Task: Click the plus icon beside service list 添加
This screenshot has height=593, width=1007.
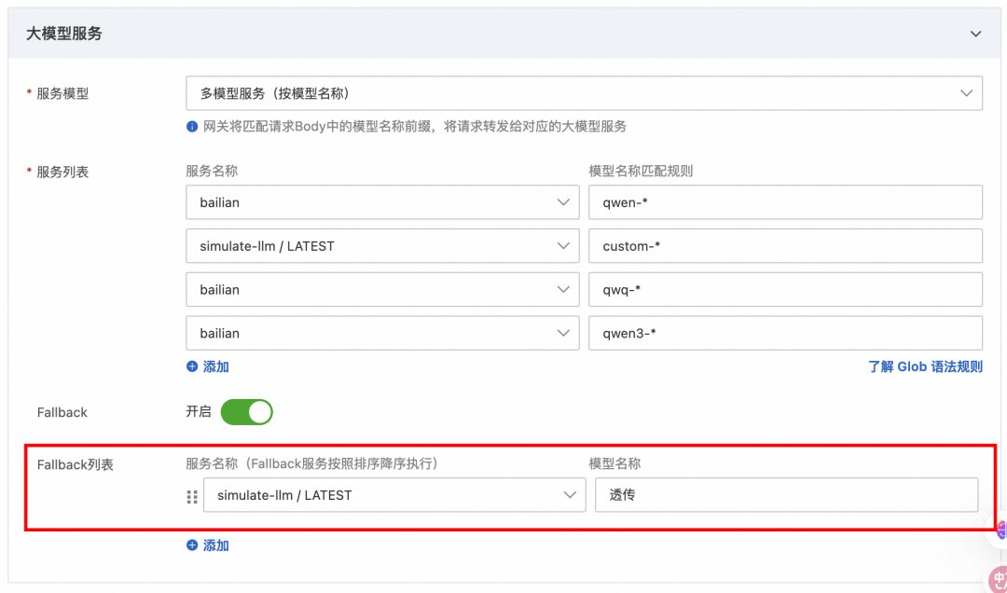Action: [x=192, y=366]
